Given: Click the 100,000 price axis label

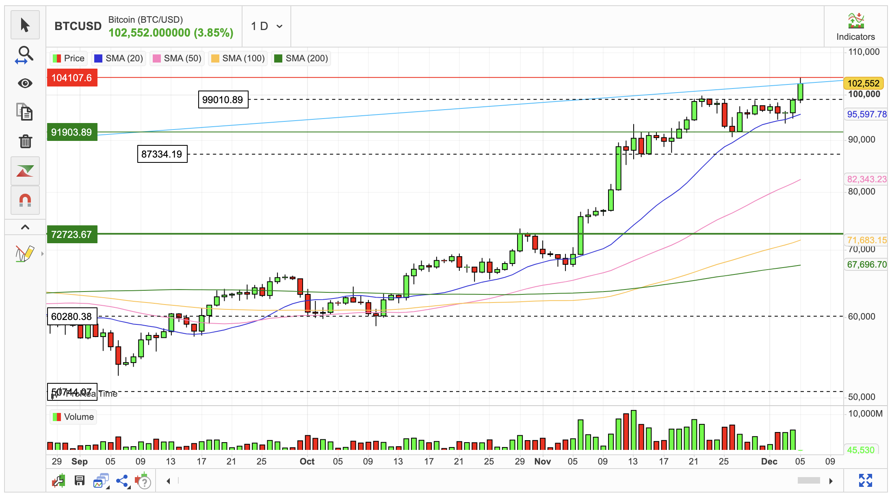Looking at the screenshot, I should [864, 94].
